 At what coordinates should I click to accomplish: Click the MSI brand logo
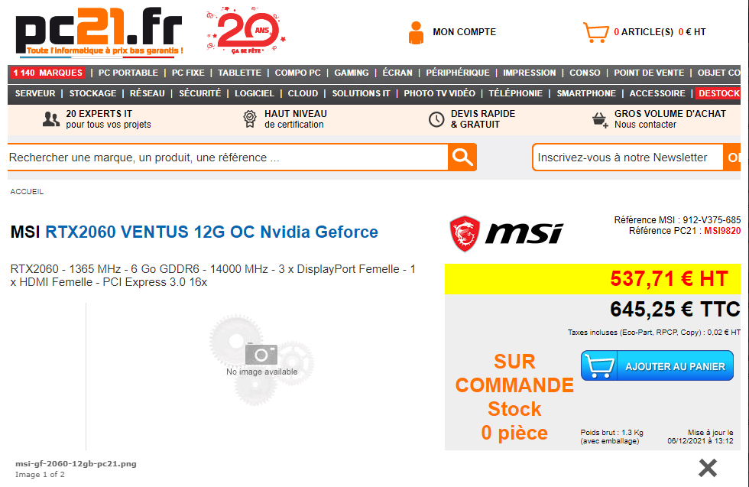point(506,233)
